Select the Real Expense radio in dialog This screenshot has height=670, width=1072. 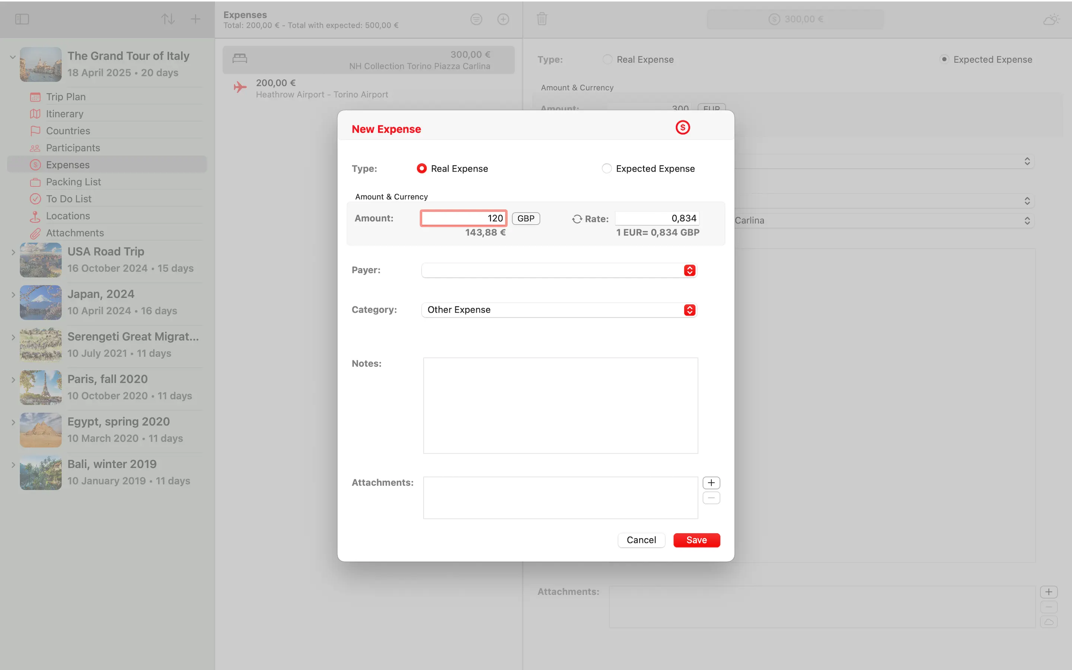point(422,168)
